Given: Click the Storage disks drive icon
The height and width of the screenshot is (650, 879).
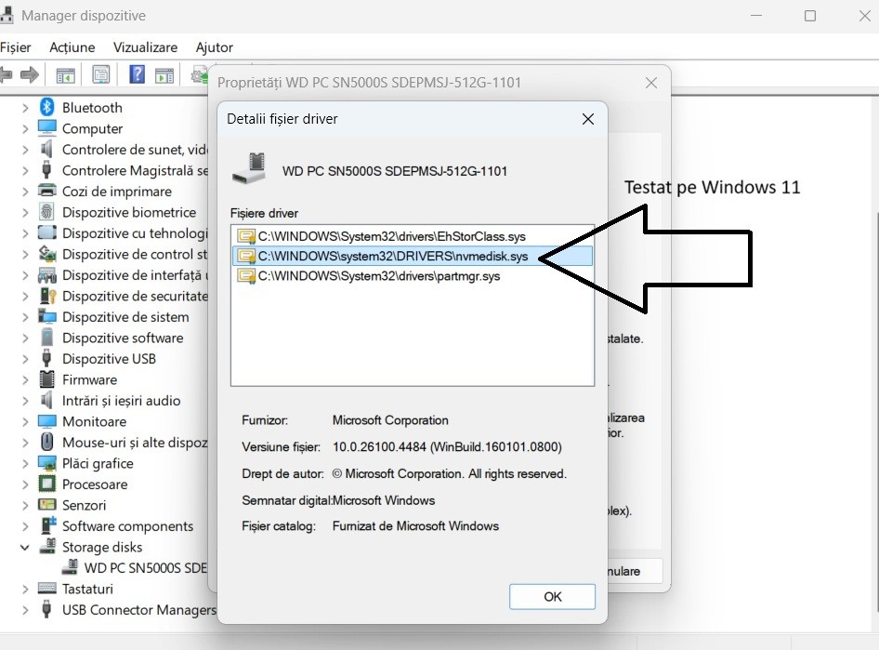Looking at the screenshot, I should [x=47, y=546].
